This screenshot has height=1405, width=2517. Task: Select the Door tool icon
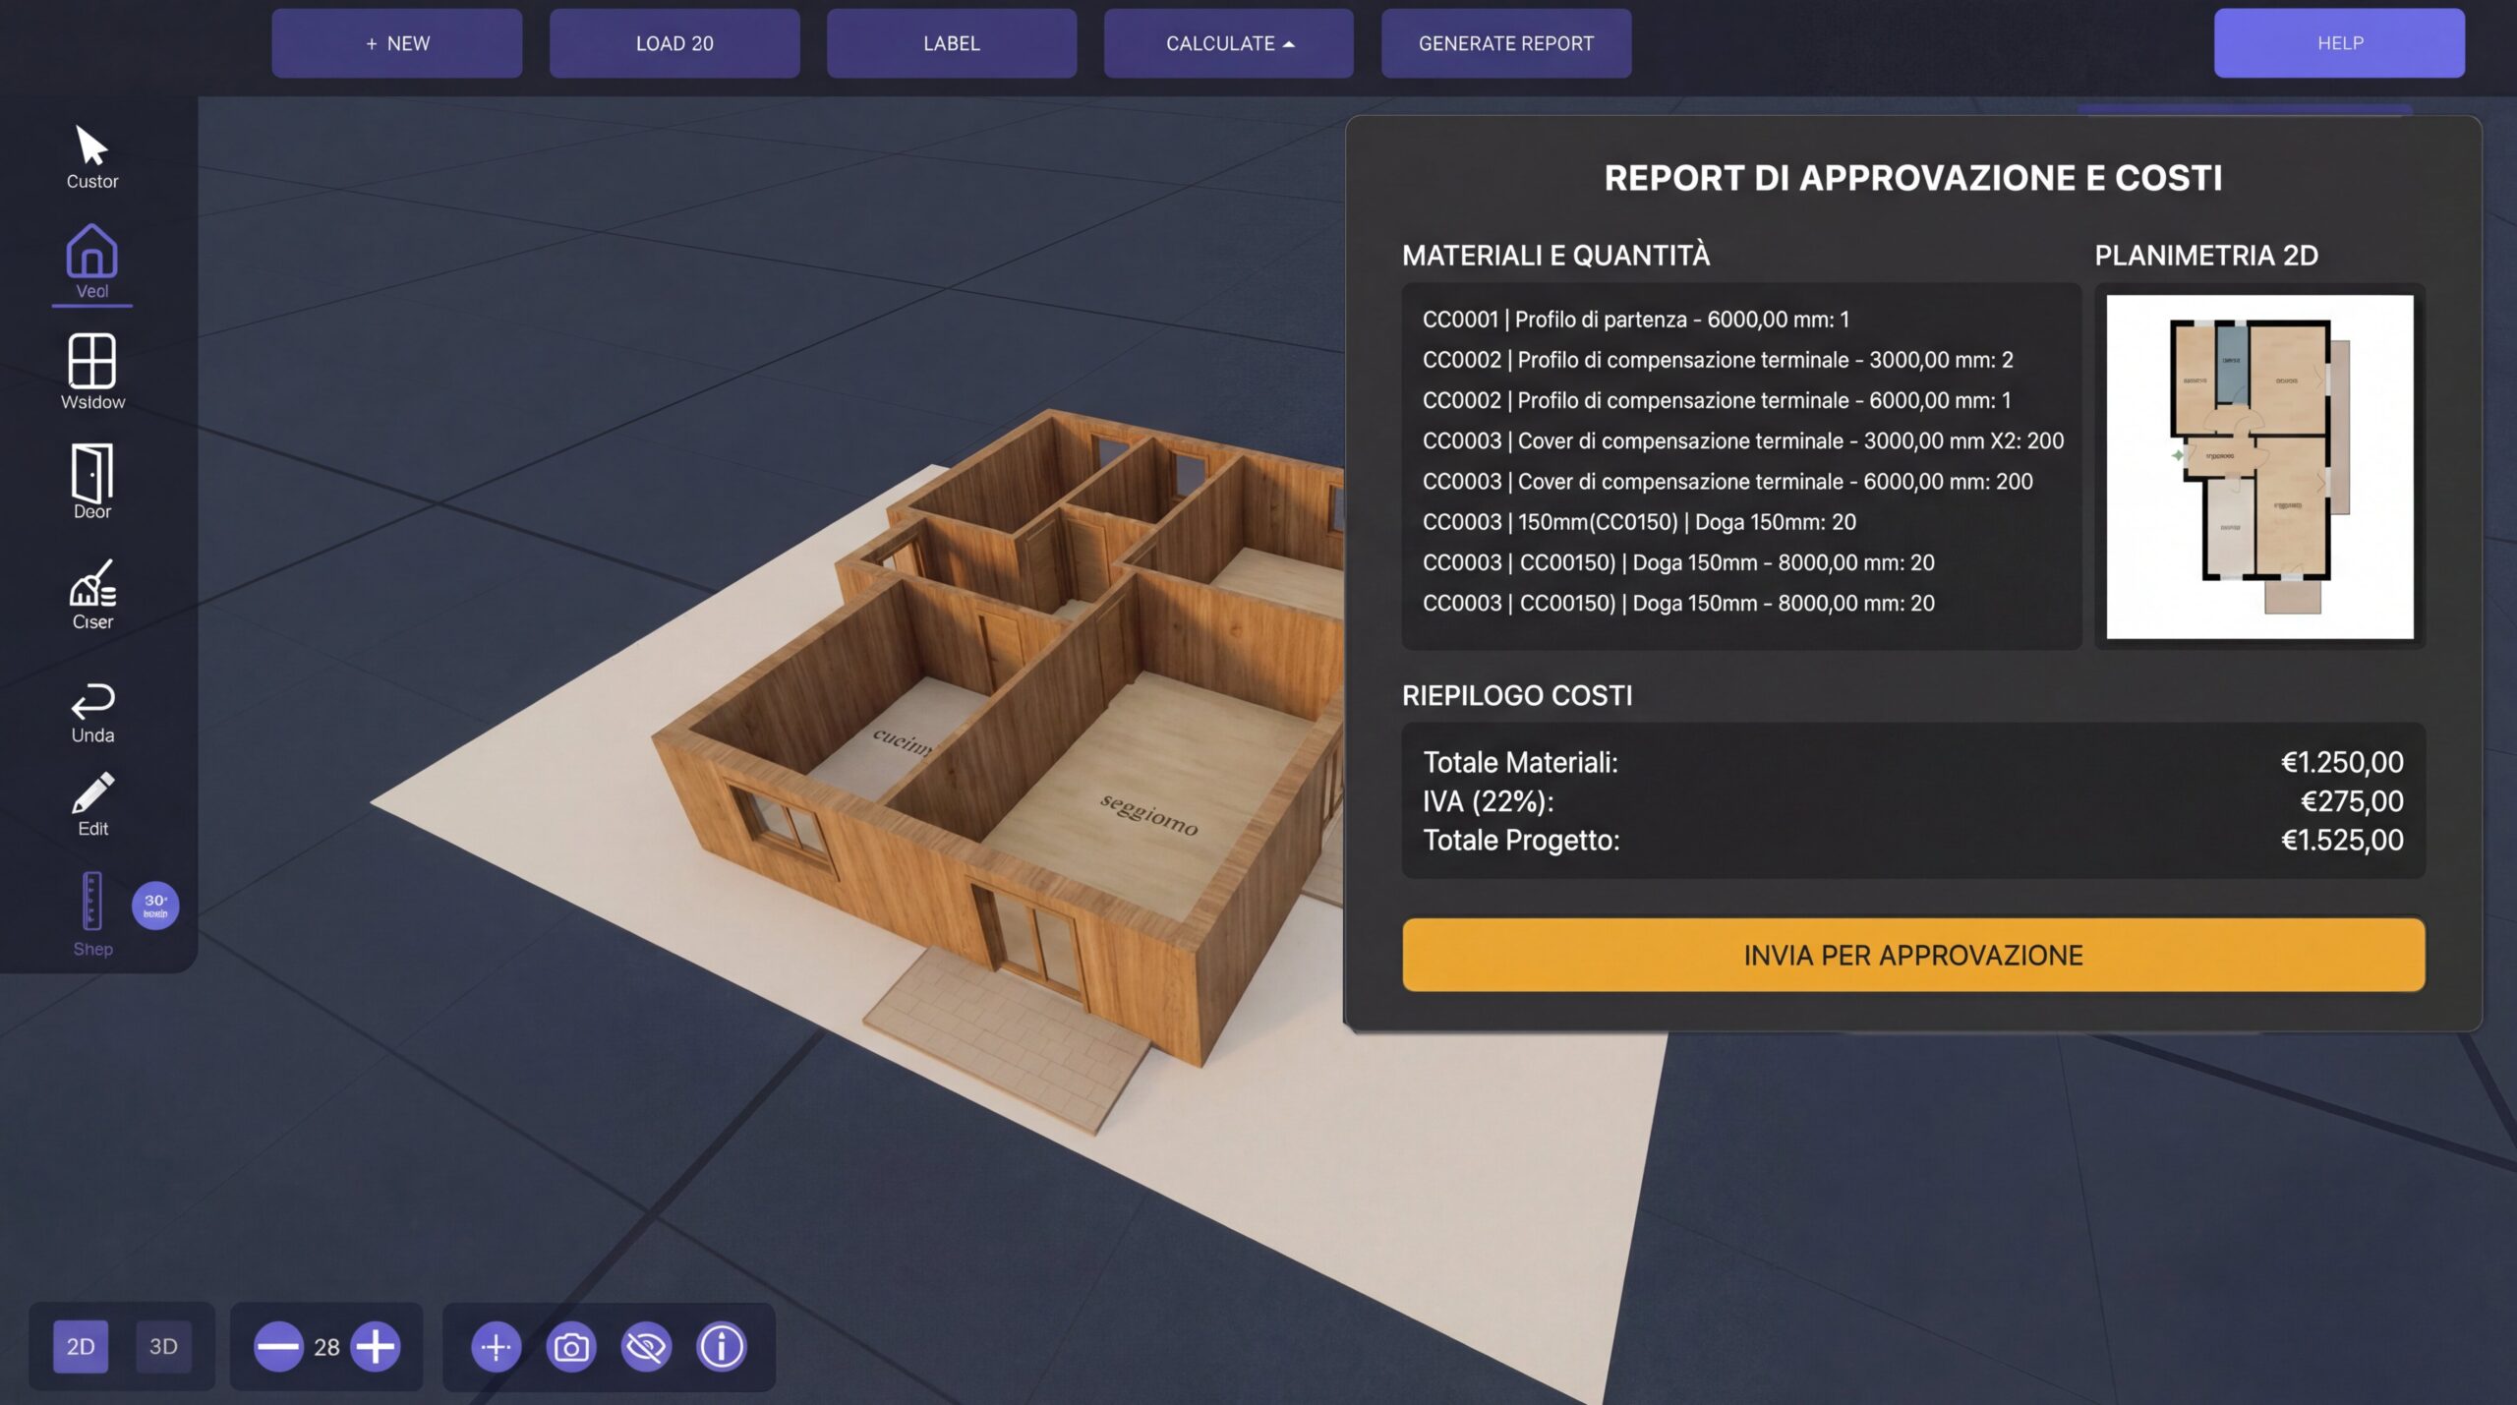tap(91, 473)
